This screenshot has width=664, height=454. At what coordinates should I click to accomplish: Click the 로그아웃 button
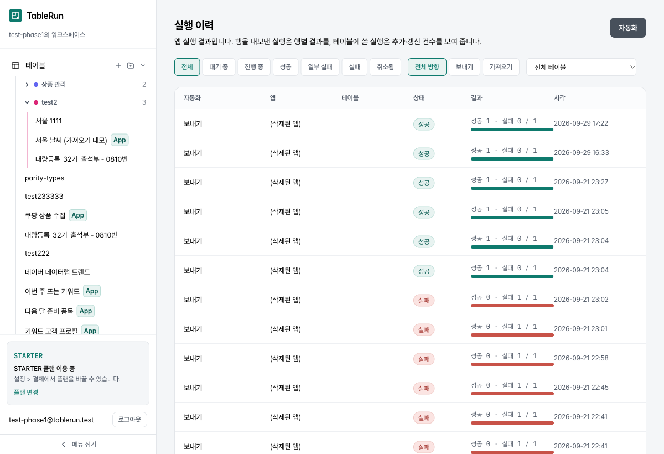click(x=129, y=420)
